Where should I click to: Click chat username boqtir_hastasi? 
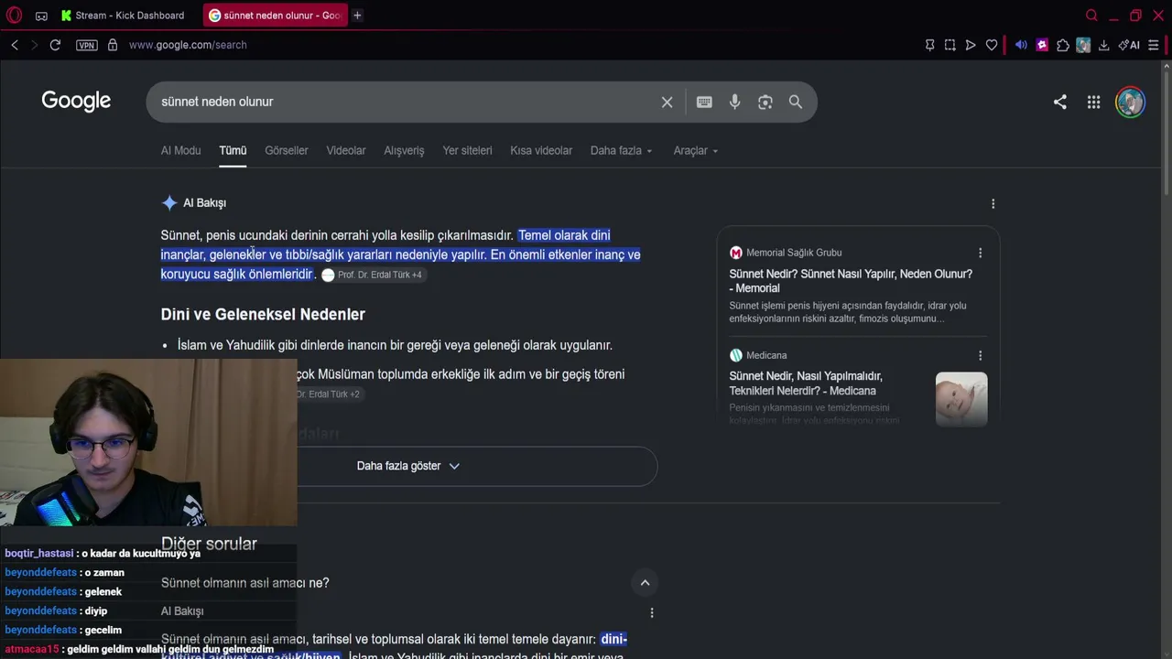(x=39, y=554)
